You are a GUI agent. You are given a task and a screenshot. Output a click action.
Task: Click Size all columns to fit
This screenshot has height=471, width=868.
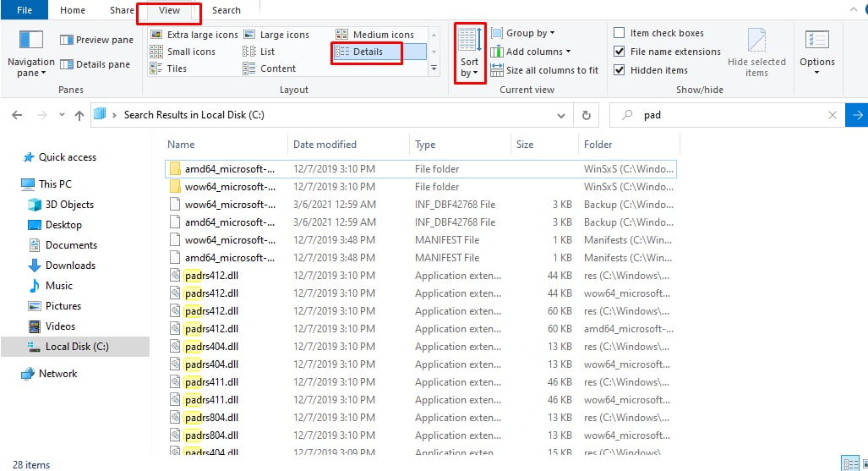(544, 70)
